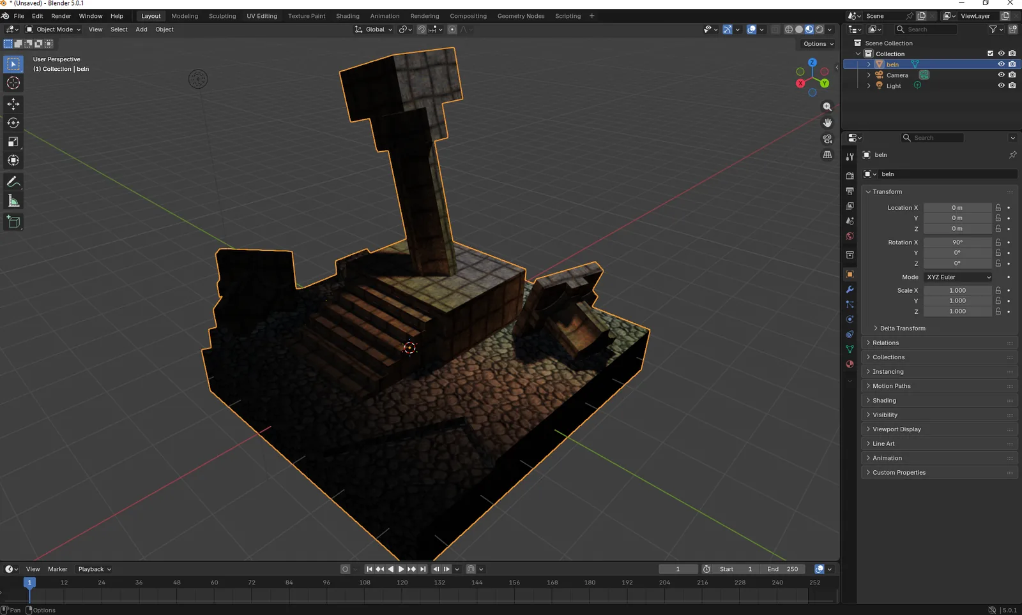Open the Object Mode dropdown
The width and height of the screenshot is (1022, 615).
click(x=54, y=29)
